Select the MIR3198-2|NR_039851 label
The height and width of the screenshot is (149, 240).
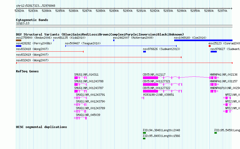(x=159, y=95)
